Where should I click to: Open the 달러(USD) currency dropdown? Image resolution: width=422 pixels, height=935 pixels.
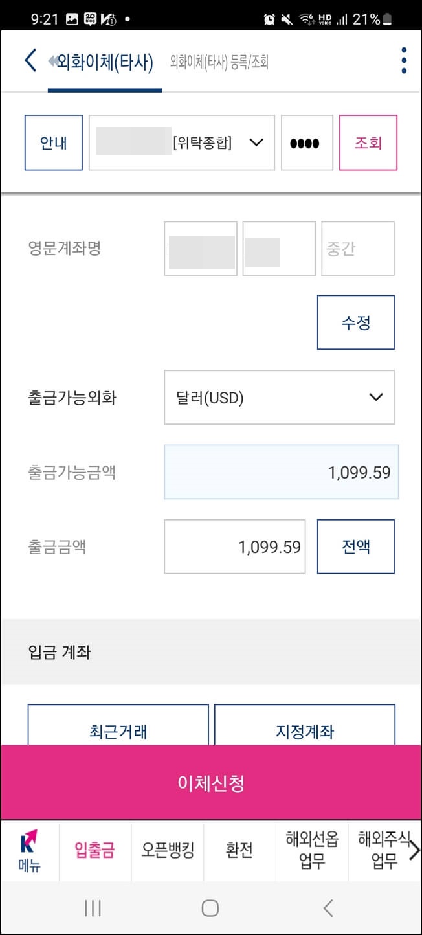click(279, 398)
